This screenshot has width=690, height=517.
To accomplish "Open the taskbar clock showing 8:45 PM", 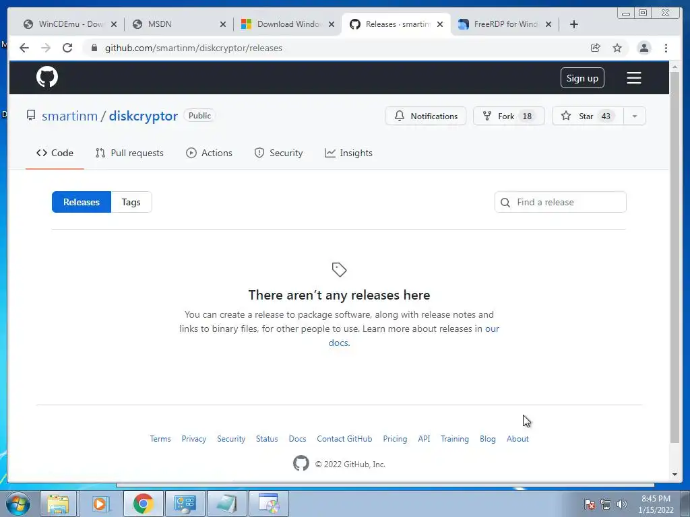I will (x=656, y=504).
